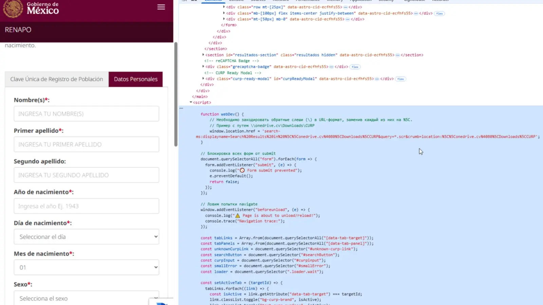Click the 'return false;' code line
Screen dimensions: 543x305
pyautogui.click(x=224, y=182)
